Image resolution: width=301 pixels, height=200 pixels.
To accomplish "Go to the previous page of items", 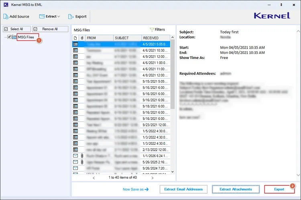I will [x=94, y=178].
